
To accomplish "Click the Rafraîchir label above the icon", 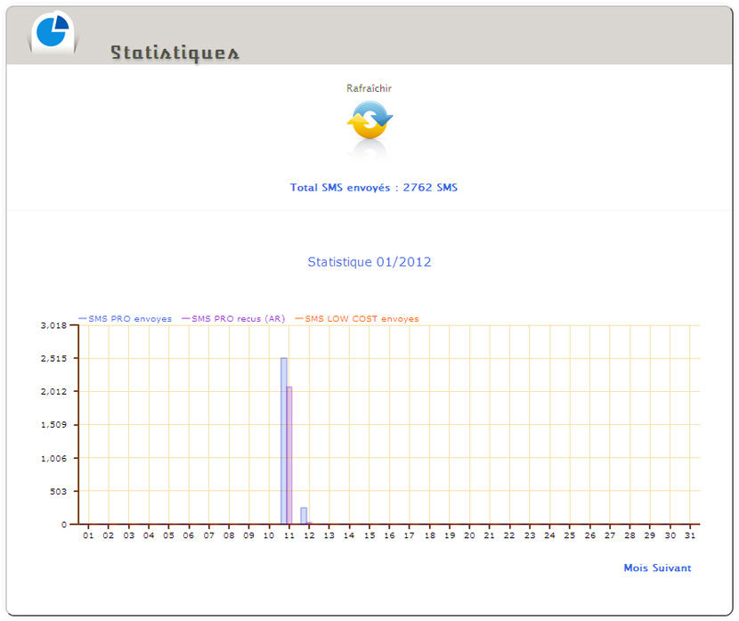I will [x=369, y=88].
